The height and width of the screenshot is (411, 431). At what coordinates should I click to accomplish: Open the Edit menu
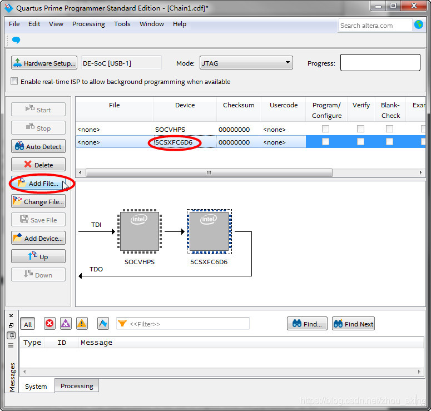34,24
